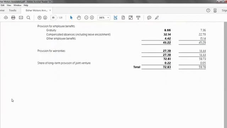This screenshot has width=227, height=128.
Task: Click the fit width scrolling icon
Action: click(115, 18)
